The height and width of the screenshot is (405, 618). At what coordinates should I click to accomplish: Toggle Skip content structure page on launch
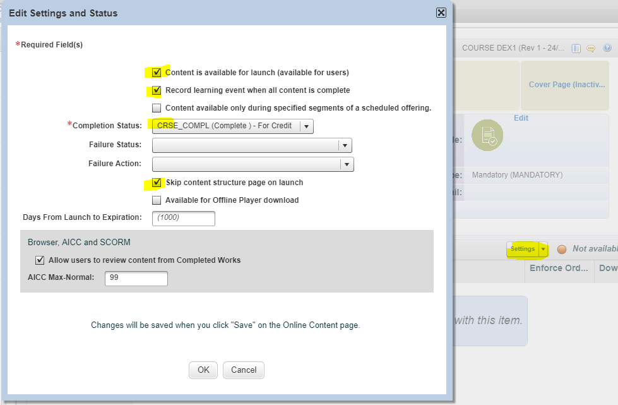[157, 183]
